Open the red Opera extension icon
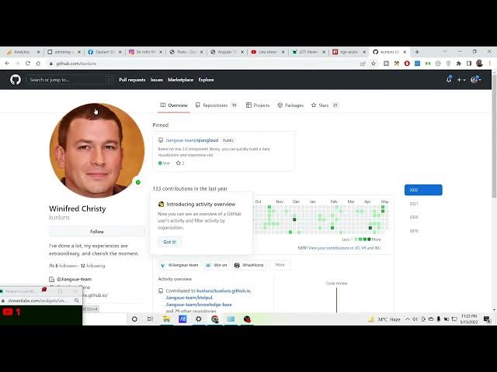Image resolution: width=497 pixels, height=372 pixels. [407, 64]
